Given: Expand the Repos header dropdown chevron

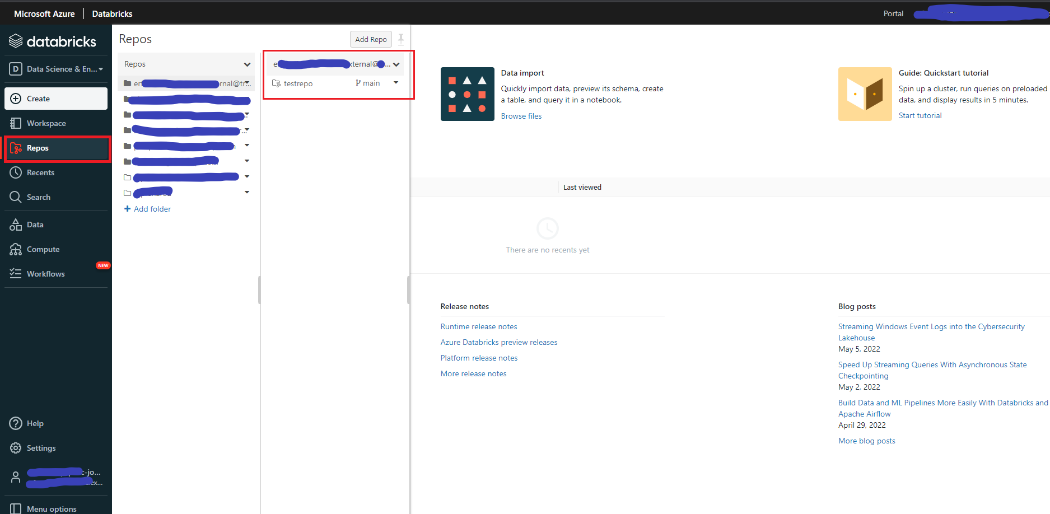Looking at the screenshot, I should click(x=247, y=64).
